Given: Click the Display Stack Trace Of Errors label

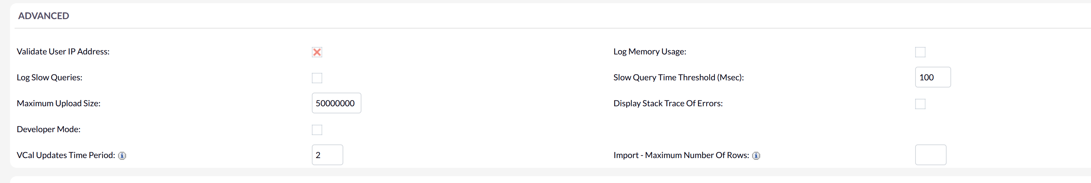Looking at the screenshot, I should click(668, 103).
